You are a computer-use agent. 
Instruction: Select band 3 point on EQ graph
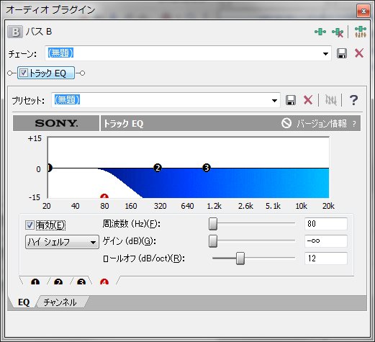pyautogui.click(x=207, y=168)
